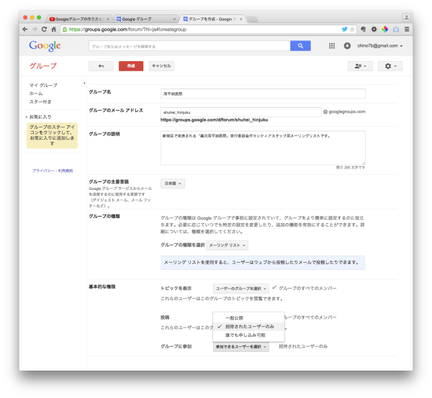Open the メーリング リスト type dropdown
432x398 pixels.
(227, 245)
